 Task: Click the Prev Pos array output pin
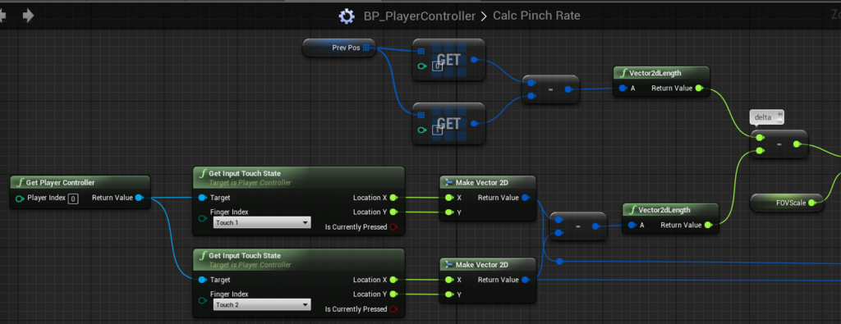(365, 48)
